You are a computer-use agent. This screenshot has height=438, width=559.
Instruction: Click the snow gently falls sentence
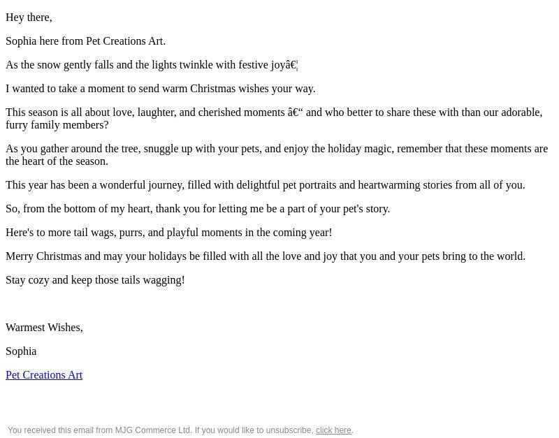point(152,65)
